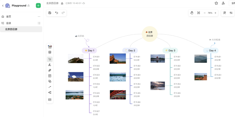Click 打卡点6 under Day 2
This screenshot has height=117, width=235.
click(137, 102)
